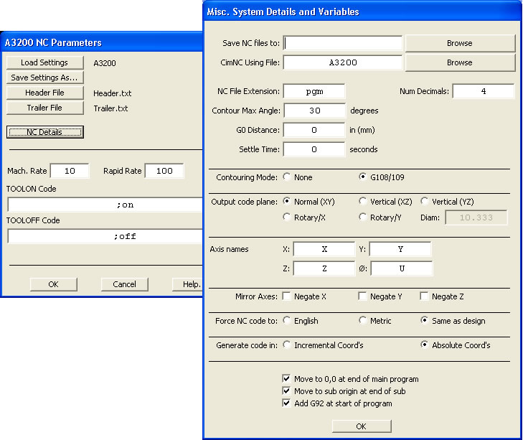Choose a Trailer File
528x440 pixels.
point(44,108)
